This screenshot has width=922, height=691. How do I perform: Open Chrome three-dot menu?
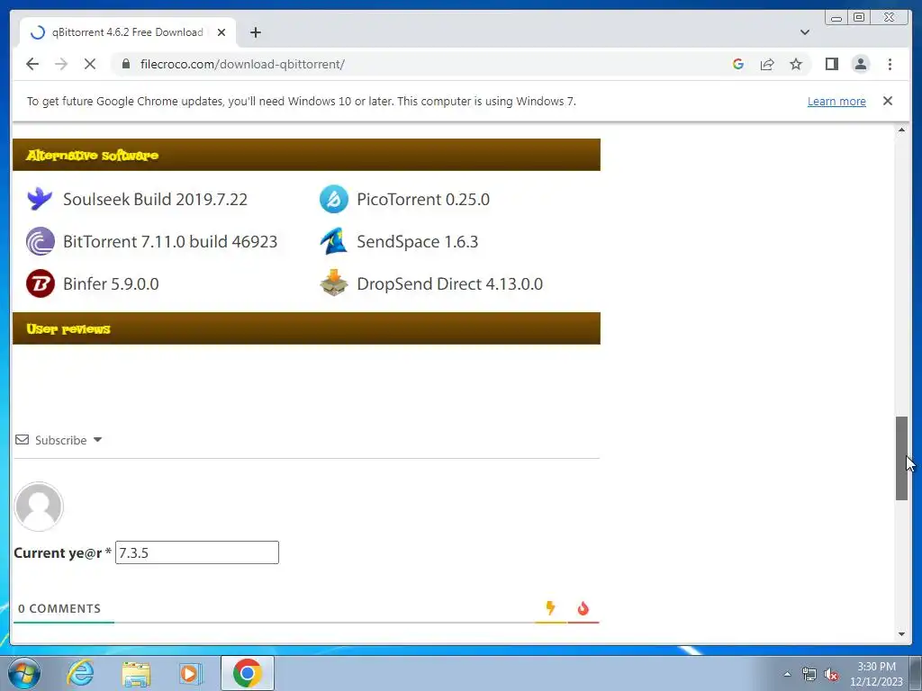click(890, 64)
